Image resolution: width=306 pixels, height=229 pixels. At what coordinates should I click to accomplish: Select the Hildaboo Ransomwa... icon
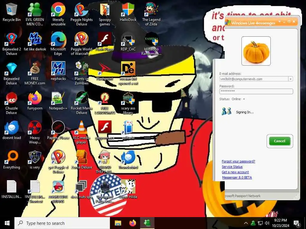pyautogui.click(x=151, y=44)
